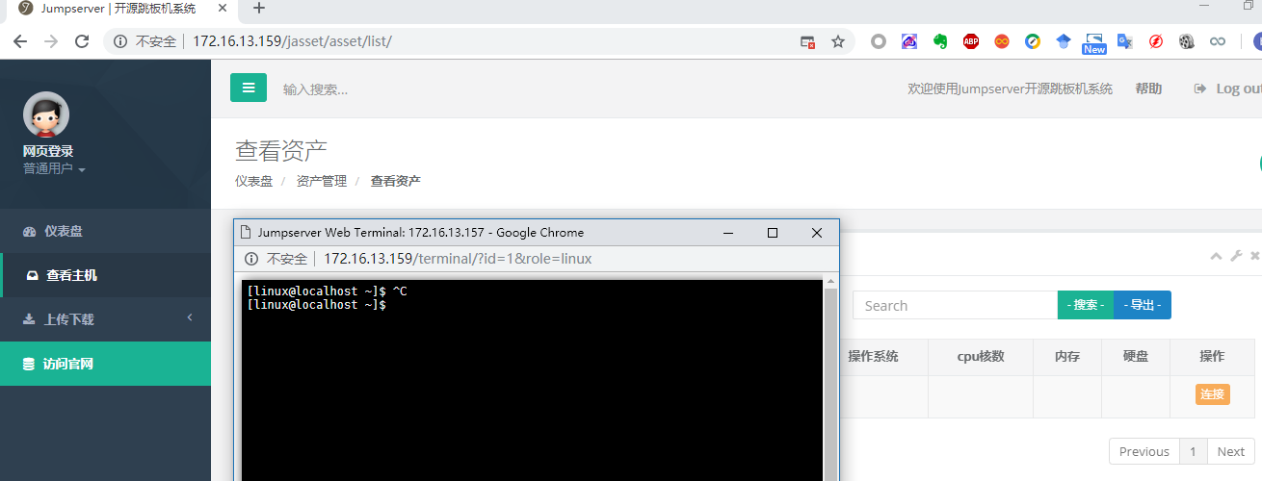Select 查看主机 in the sidebar
Screen dimensions: 1262x481
click(106, 275)
